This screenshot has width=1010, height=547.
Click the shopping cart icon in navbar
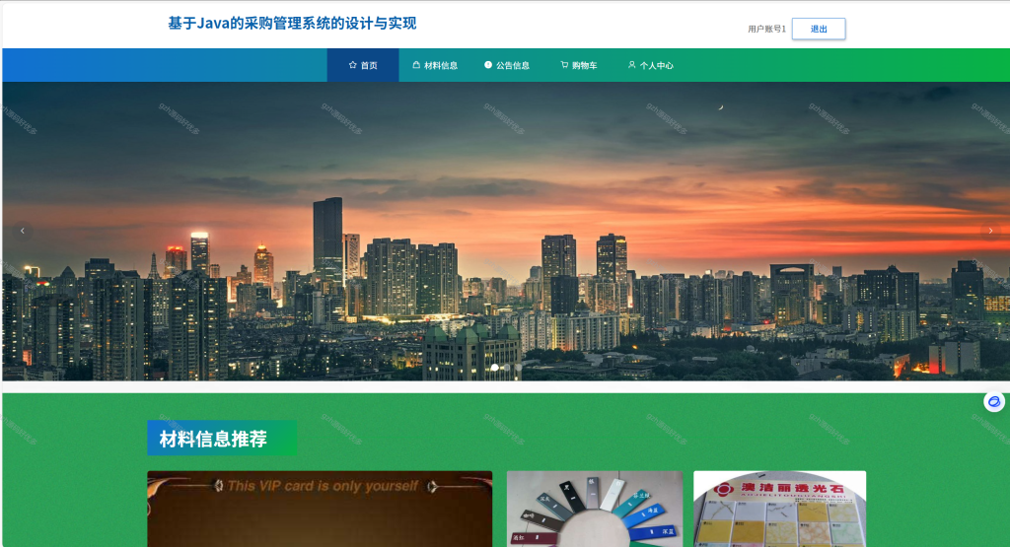pyautogui.click(x=564, y=65)
